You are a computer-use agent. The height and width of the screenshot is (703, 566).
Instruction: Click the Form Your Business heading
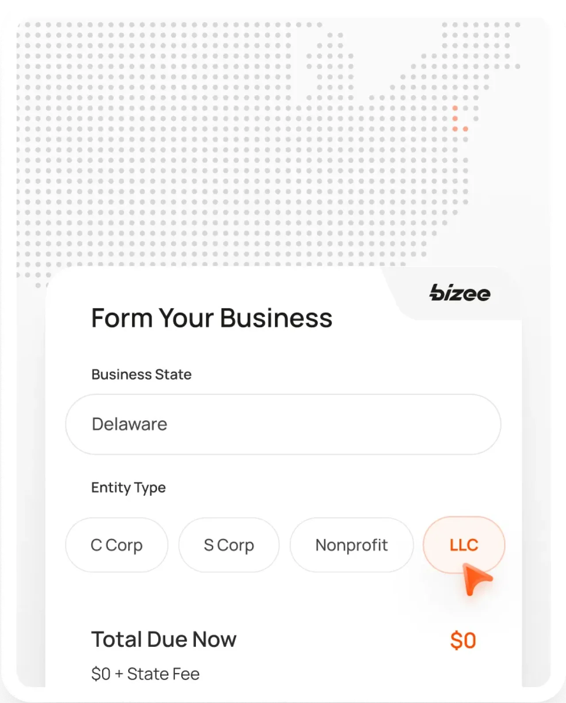click(212, 317)
